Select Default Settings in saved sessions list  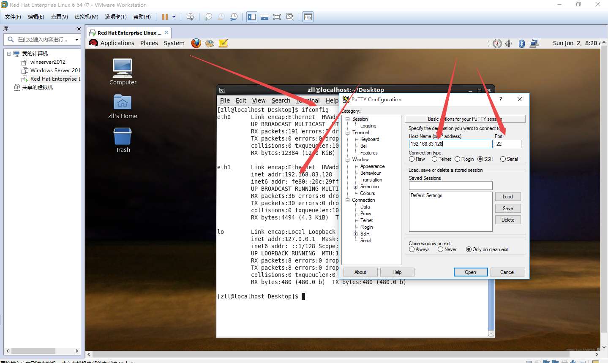pyautogui.click(x=426, y=195)
